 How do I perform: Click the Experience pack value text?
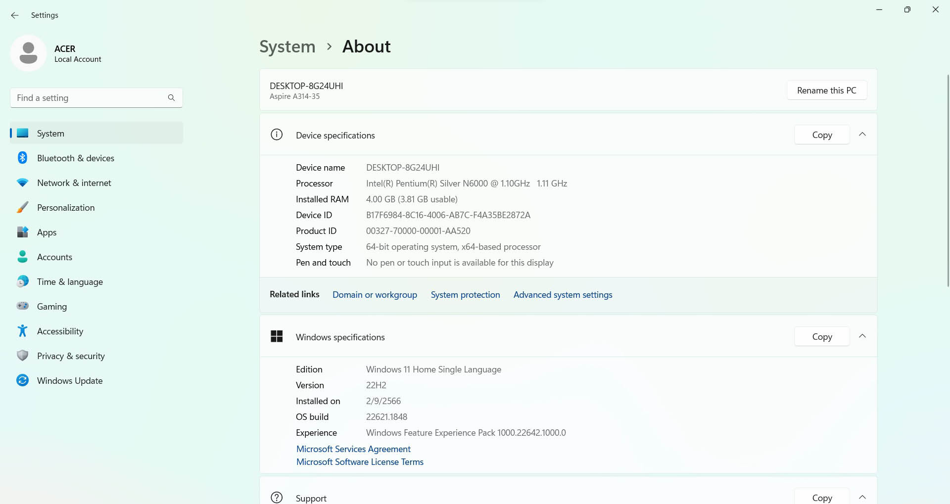[x=466, y=432]
